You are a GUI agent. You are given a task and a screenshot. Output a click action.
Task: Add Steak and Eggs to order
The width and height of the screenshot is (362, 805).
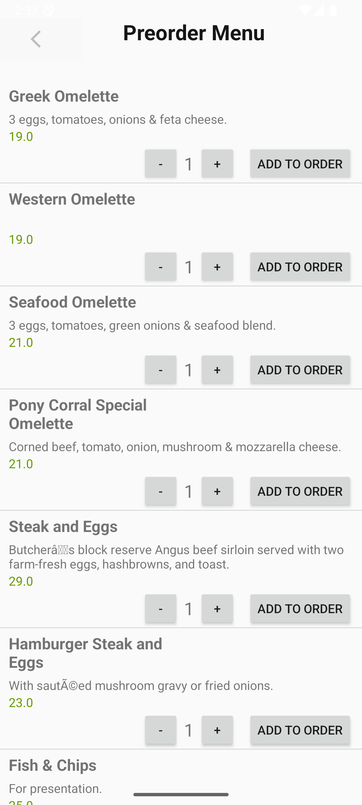pos(300,608)
